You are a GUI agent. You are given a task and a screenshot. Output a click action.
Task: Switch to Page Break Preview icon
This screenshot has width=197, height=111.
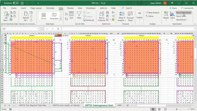pyautogui.click(x=165, y=109)
